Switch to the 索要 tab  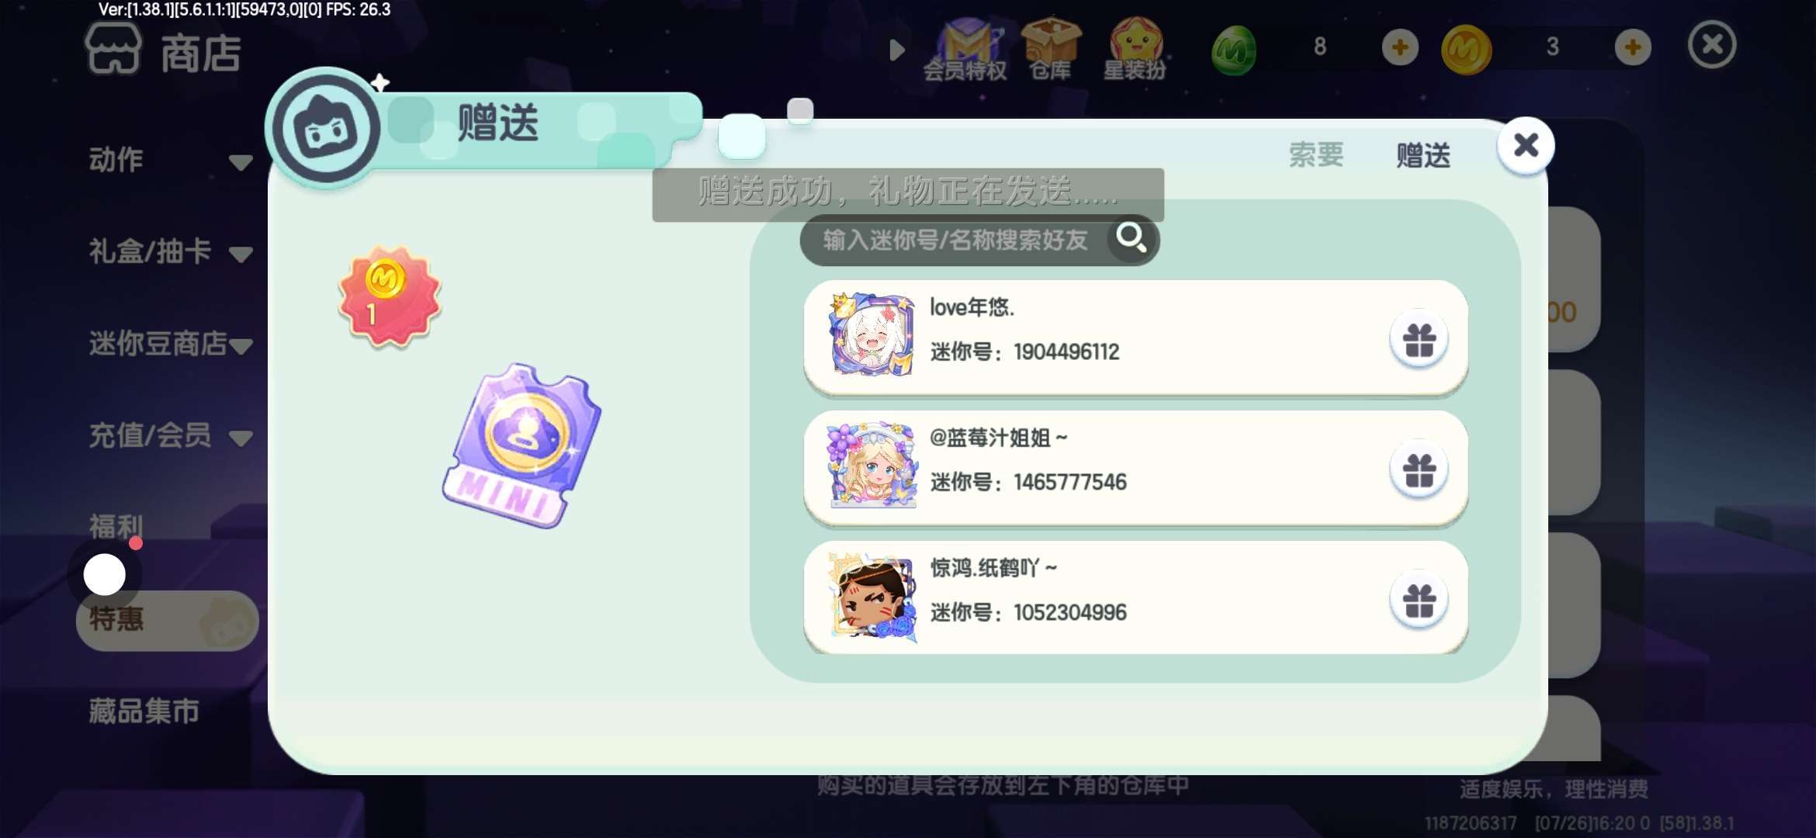point(1316,154)
